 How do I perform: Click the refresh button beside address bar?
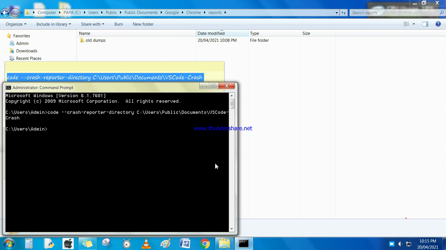tap(344, 13)
